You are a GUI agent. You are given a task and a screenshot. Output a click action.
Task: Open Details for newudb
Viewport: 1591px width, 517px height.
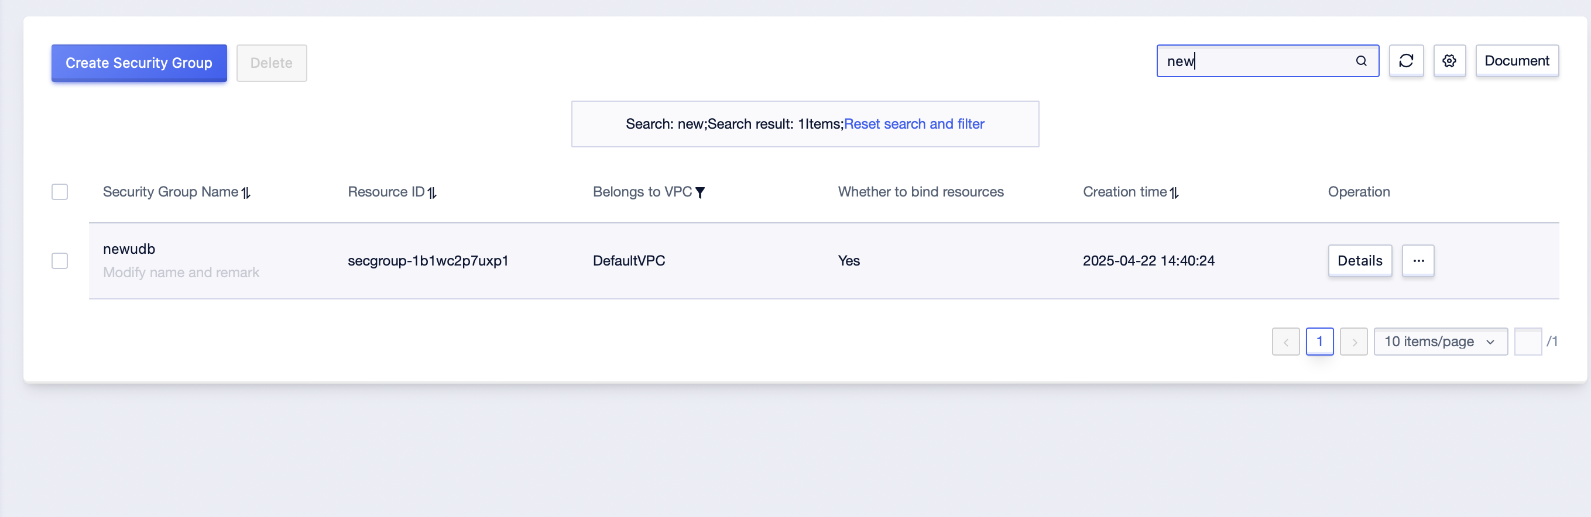(1360, 260)
